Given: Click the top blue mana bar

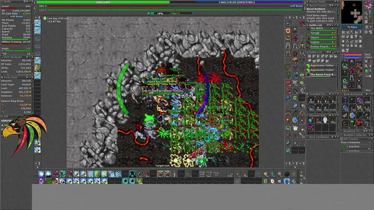Looking at the screenshot, I should tap(237, 2).
